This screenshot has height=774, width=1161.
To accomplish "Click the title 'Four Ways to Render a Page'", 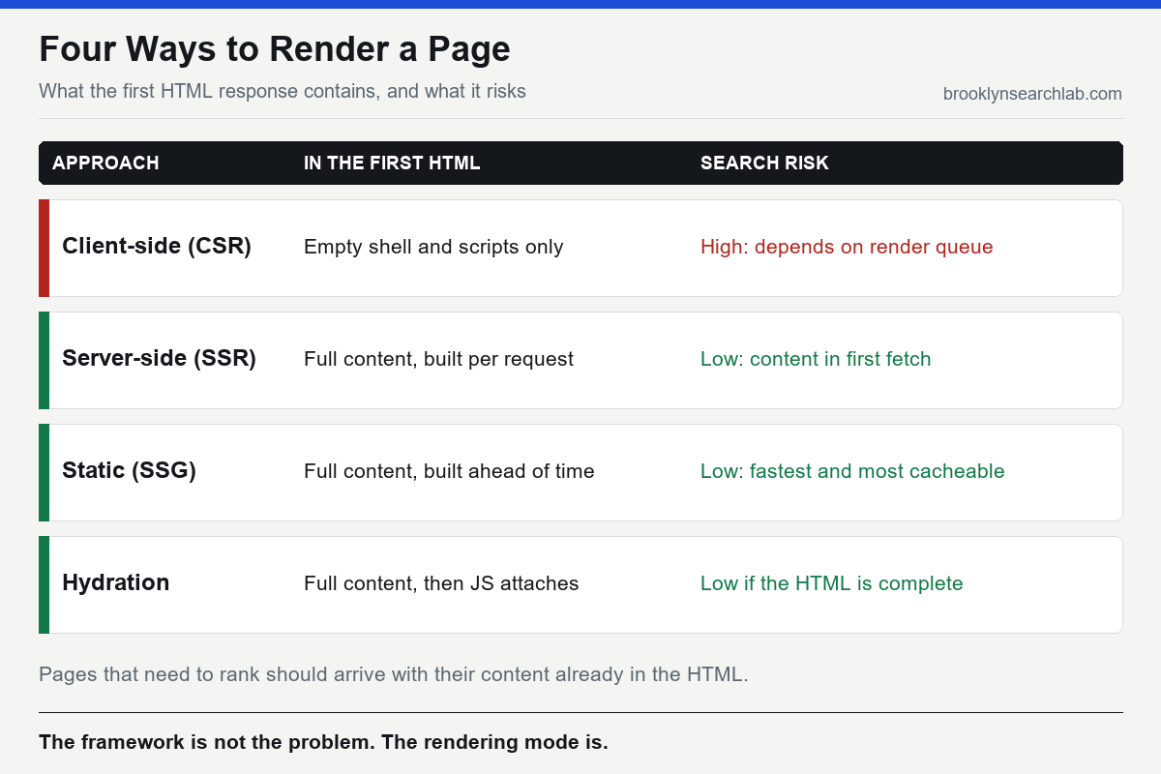I will [x=275, y=48].
